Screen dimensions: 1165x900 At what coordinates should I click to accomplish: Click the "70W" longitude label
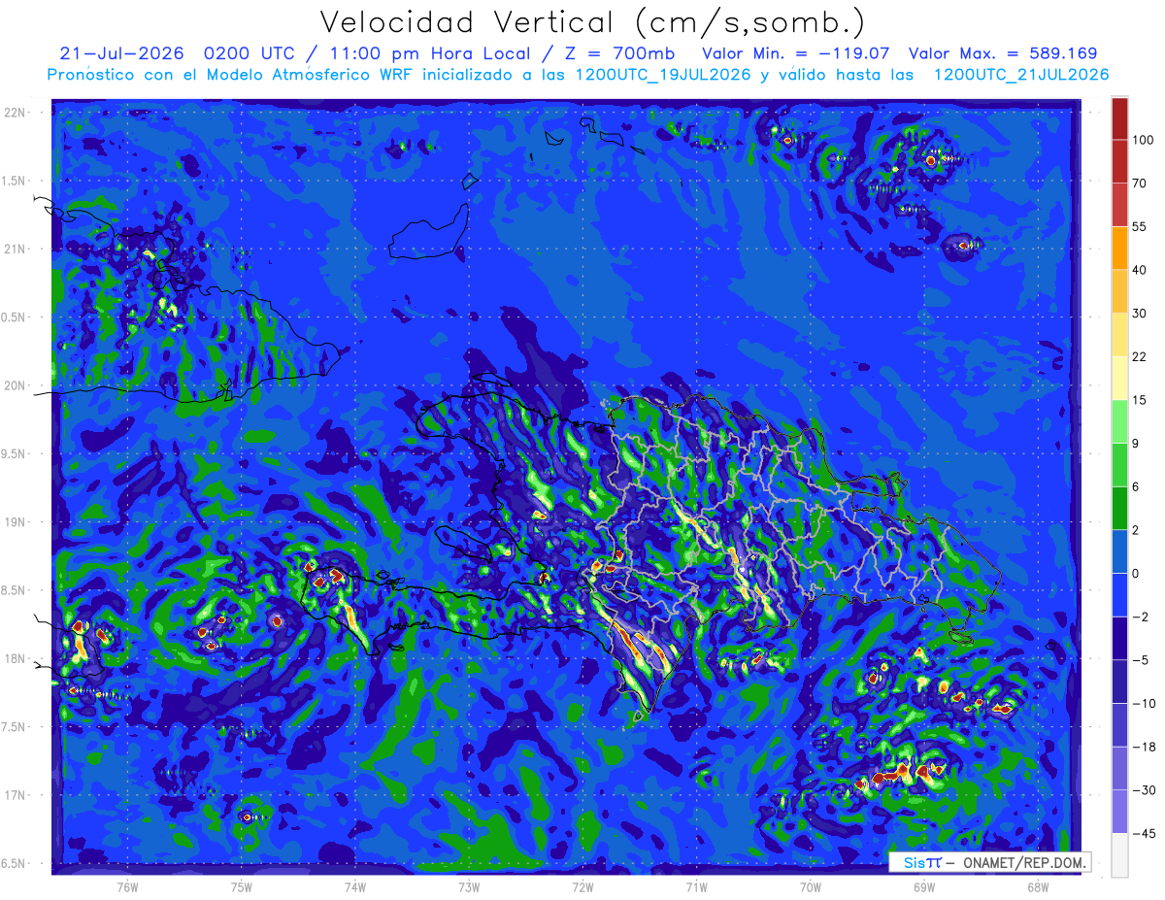point(811,886)
